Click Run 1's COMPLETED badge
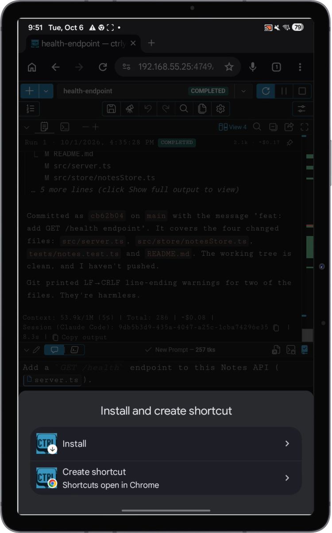 (177, 143)
